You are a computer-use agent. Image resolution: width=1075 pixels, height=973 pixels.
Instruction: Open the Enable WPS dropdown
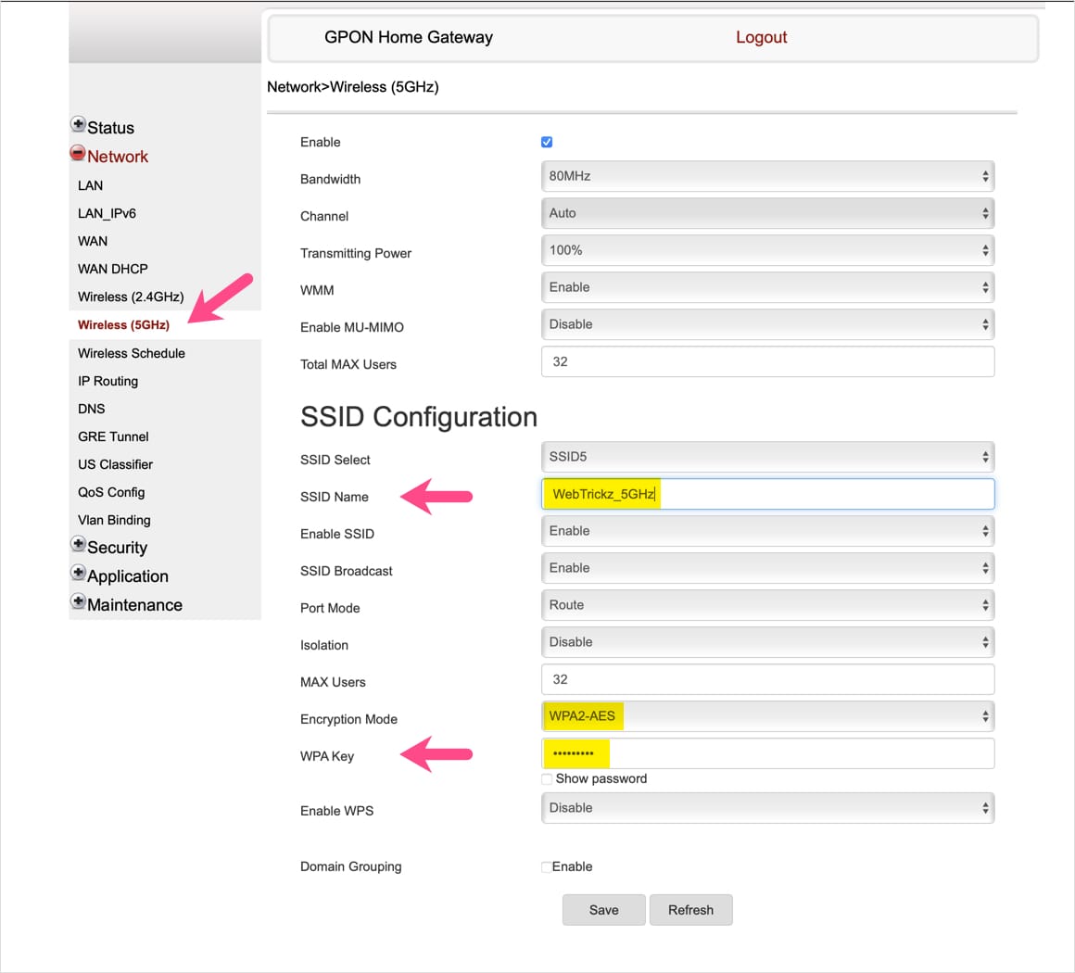tap(767, 808)
